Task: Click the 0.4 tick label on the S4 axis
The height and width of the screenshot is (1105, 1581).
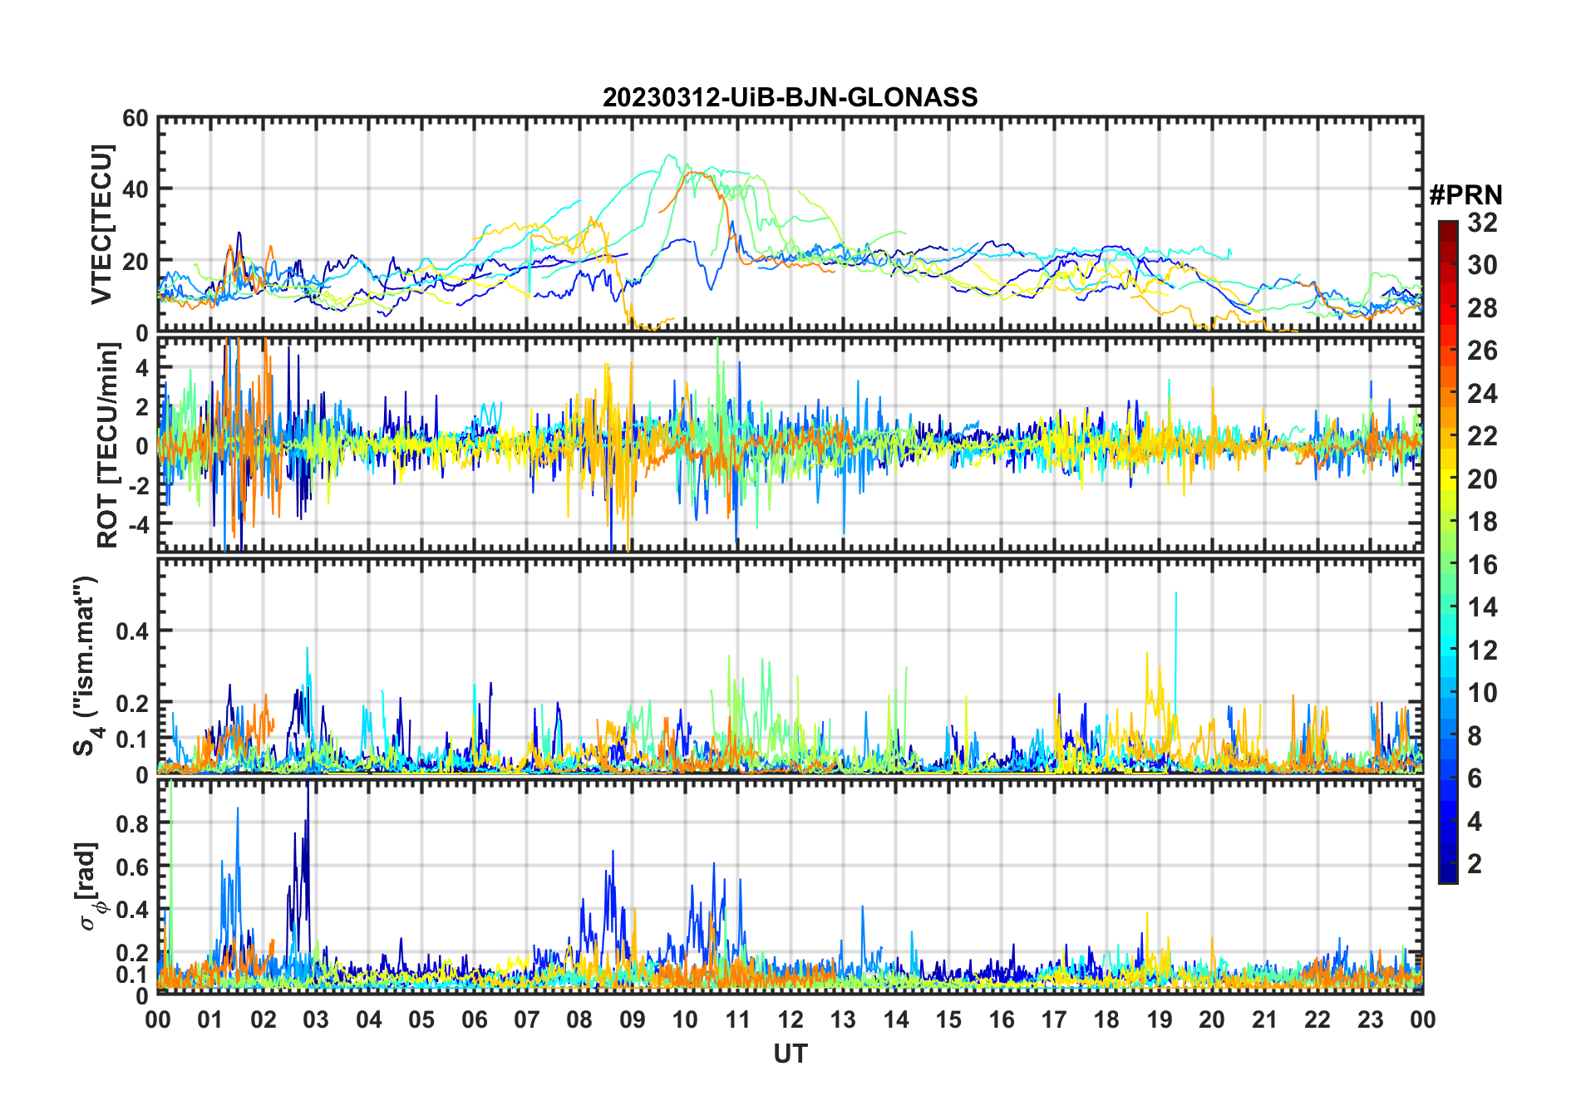Action: (x=133, y=631)
